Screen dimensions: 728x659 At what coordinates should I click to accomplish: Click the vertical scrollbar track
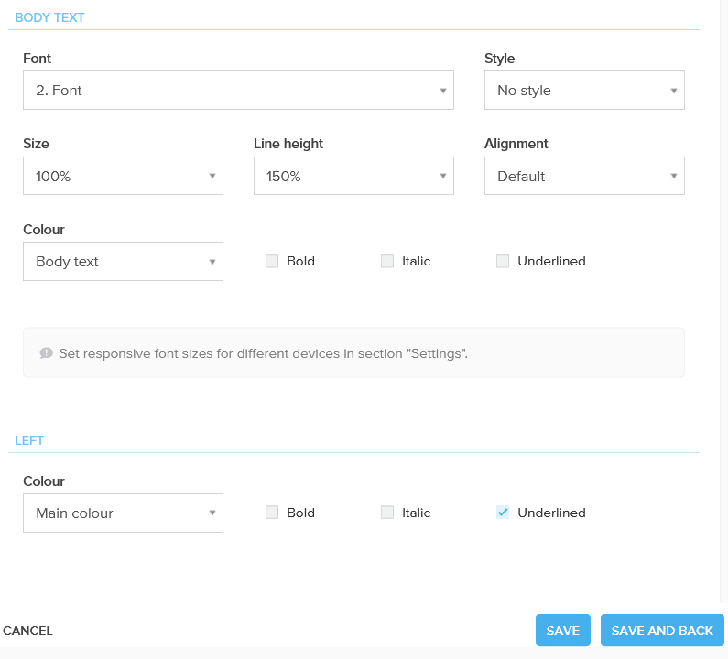point(723,302)
